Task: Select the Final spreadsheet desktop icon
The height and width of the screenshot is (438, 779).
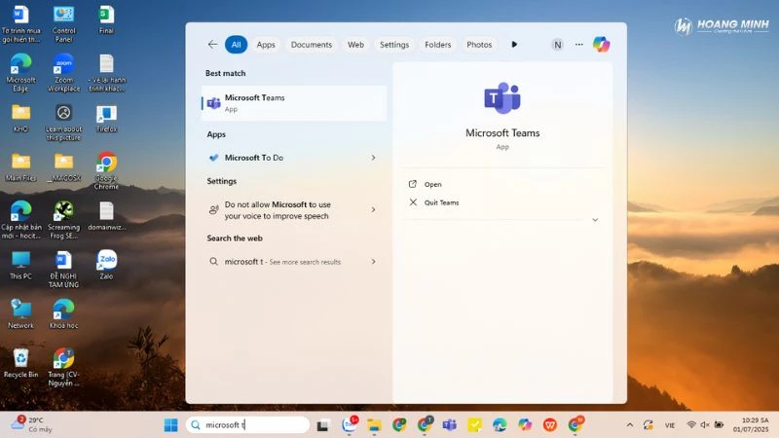Action: point(106,19)
